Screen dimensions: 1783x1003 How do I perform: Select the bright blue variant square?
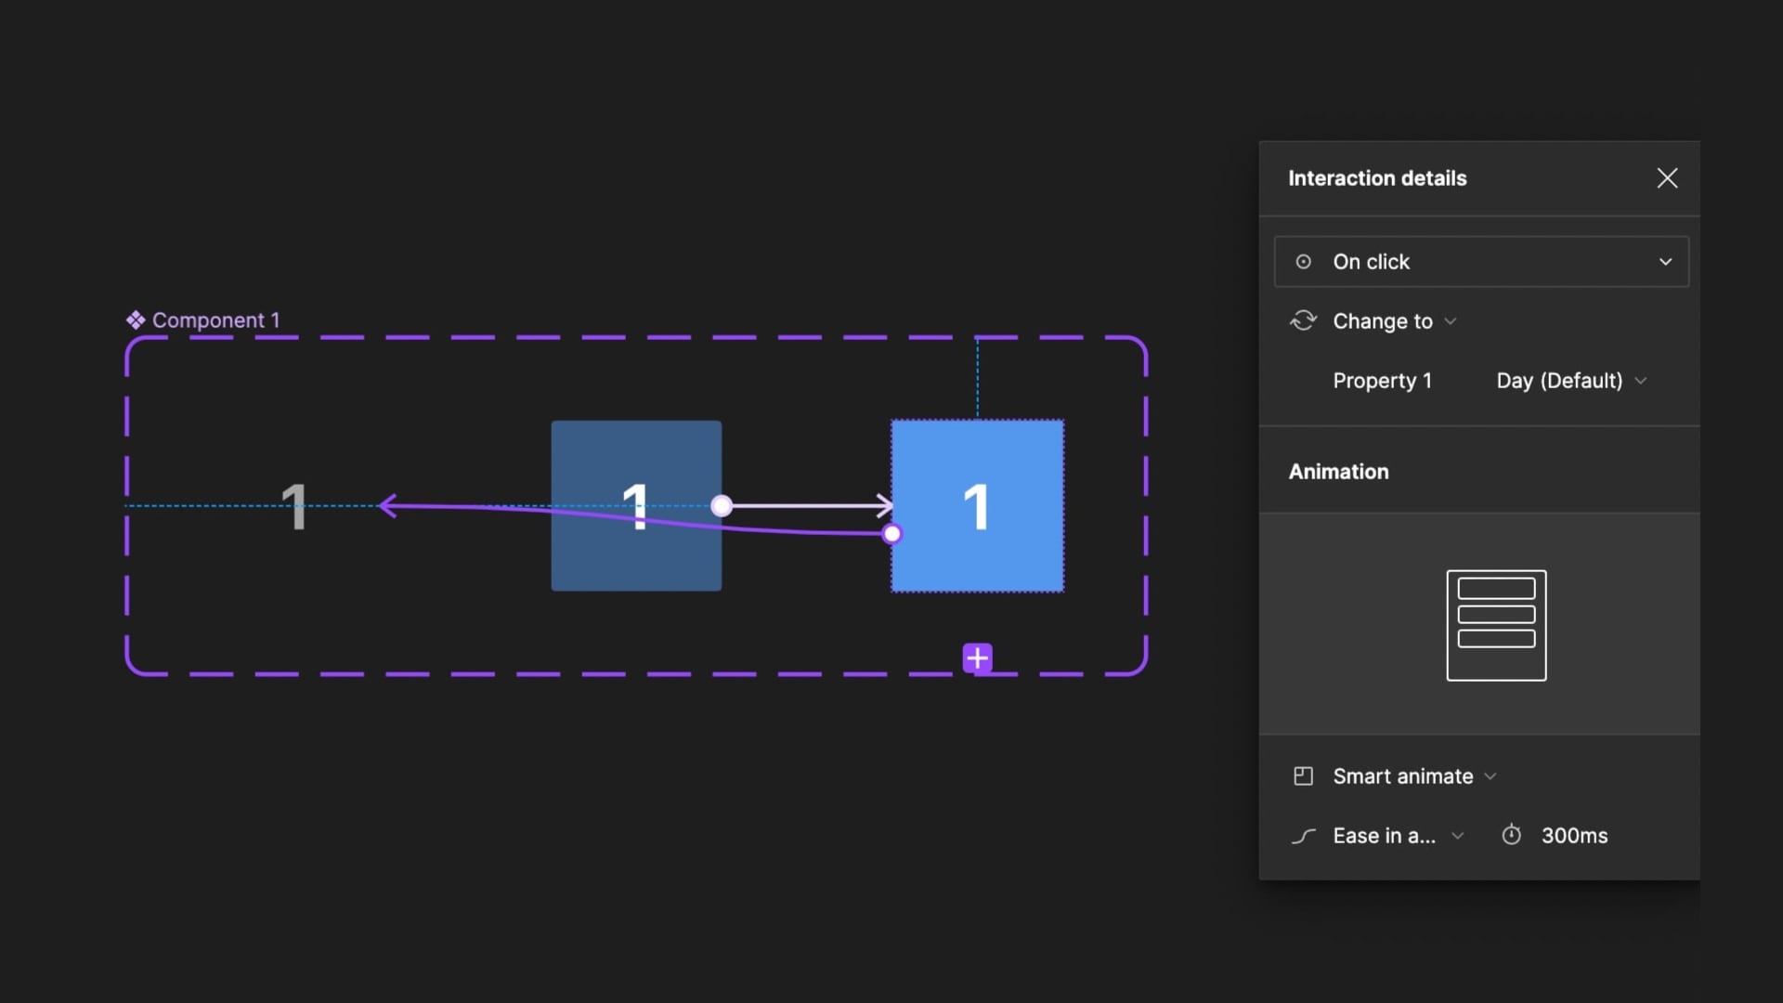point(977,505)
